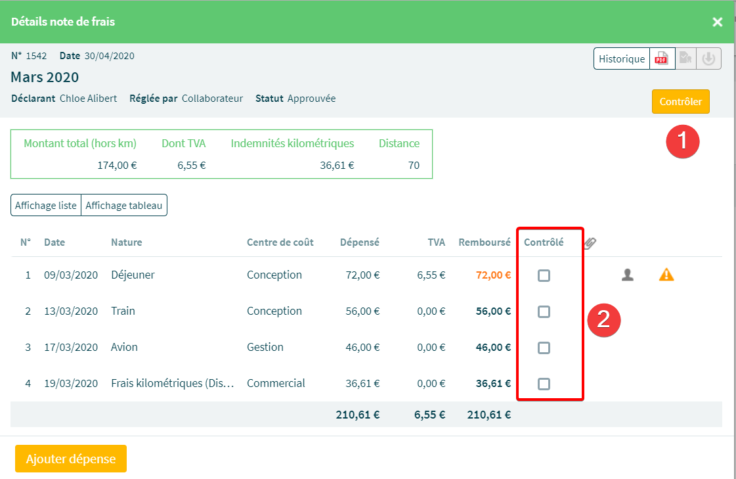
Task: Click the Ajouter dépense button
Action: pos(71,459)
